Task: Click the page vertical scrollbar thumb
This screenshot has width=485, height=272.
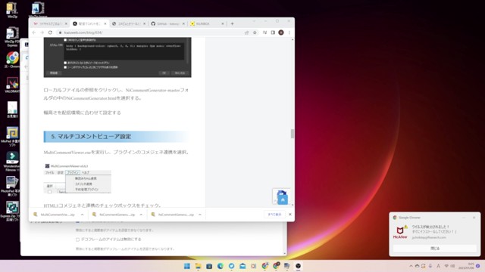Action: click(x=293, y=134)
